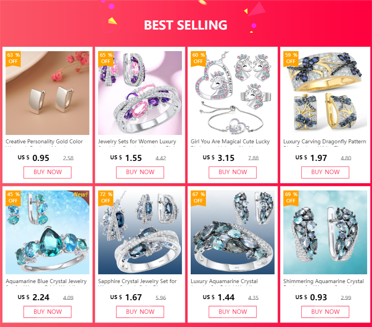Open the gold earrings product image
Image resolution: width=372 pixels, height=327 pixels.
[47, 93]
